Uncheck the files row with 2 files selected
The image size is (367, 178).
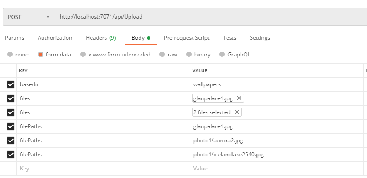tap(11, 112)
